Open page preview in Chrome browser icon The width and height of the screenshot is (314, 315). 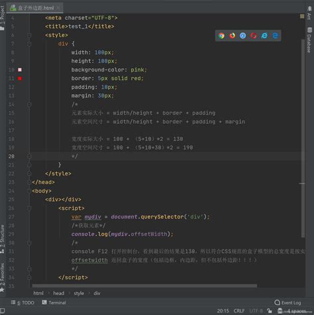pos(221,36)
